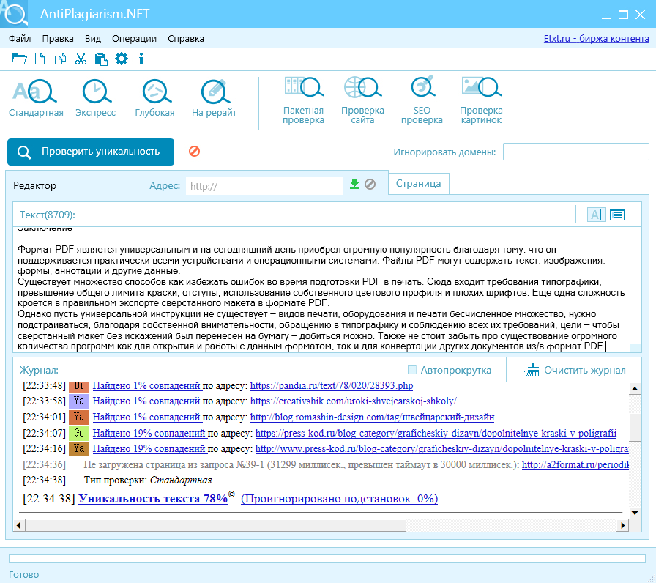This screenshot has height=583, width=656.
Task: Open Уникальность текста 78% result link
Action: (x=153, y=499)
